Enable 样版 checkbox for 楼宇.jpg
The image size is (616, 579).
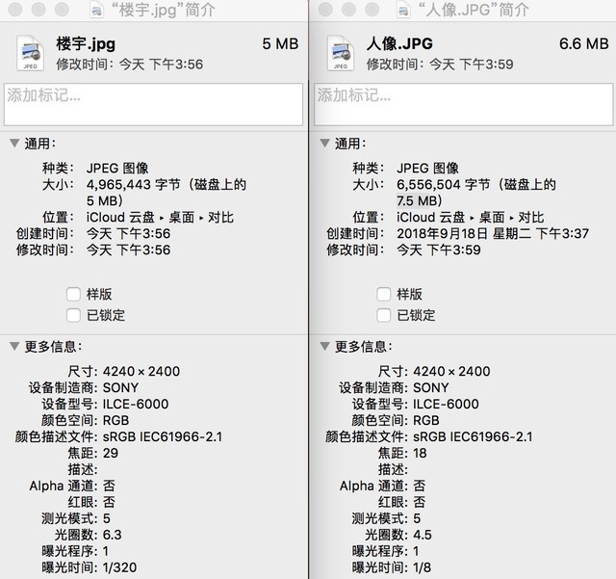click(73, 294)
